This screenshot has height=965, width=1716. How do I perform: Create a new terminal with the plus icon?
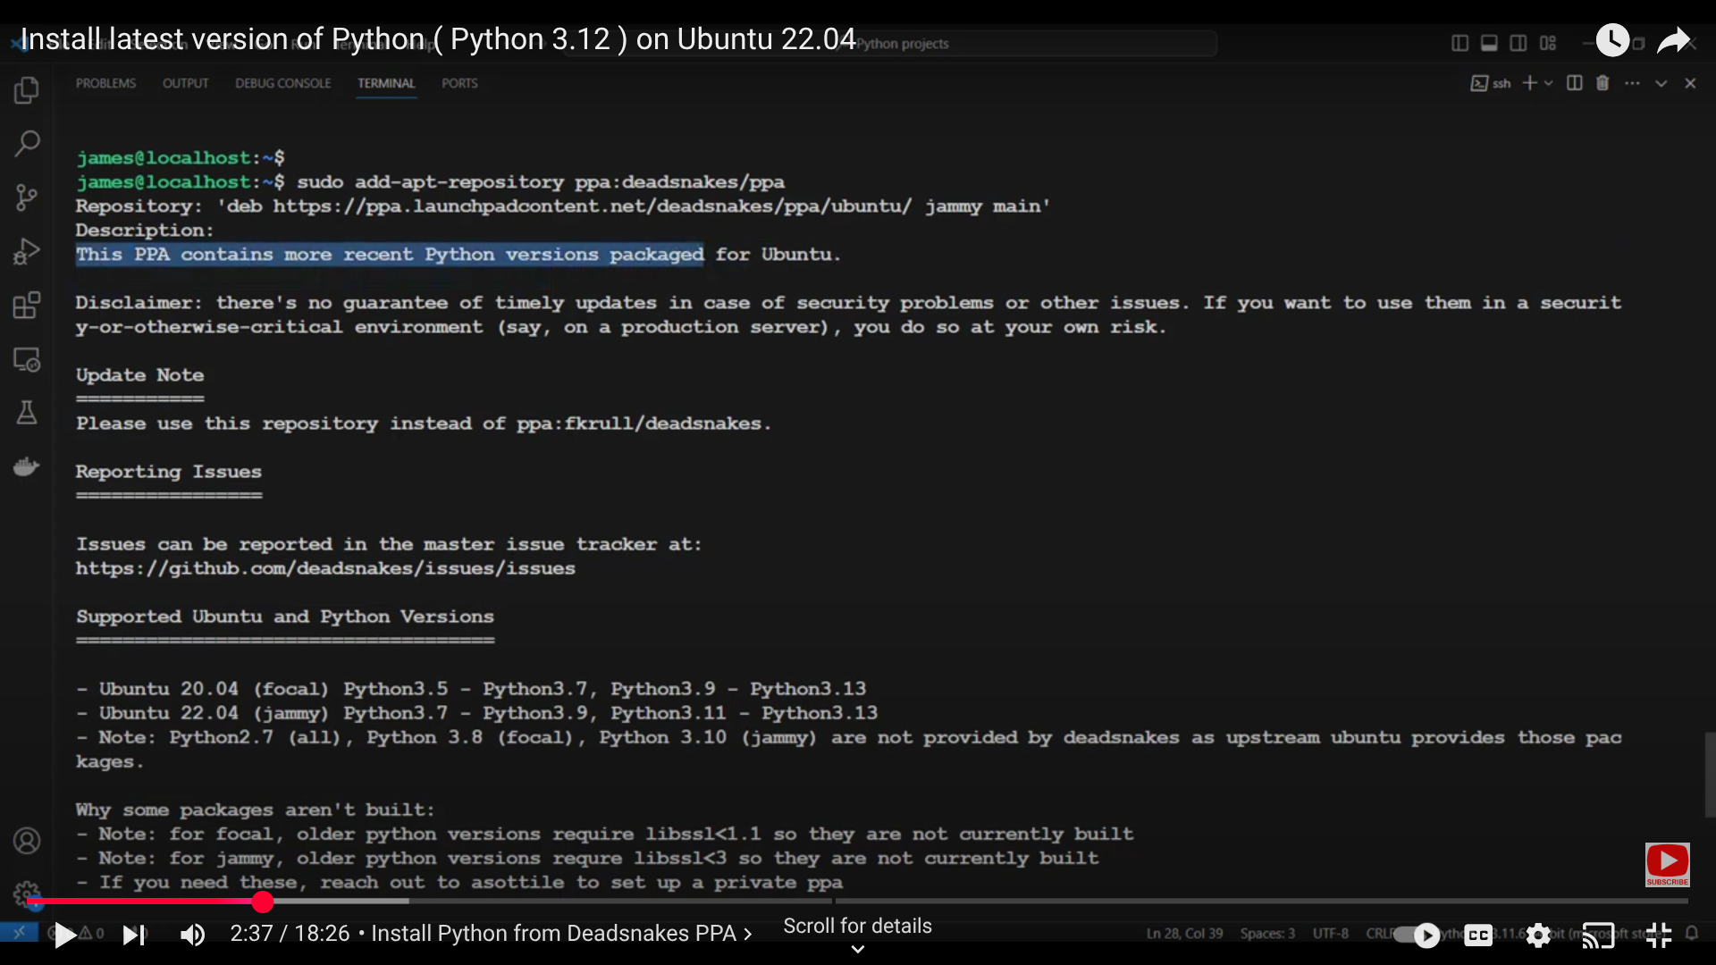click(x=1530, y=83)
